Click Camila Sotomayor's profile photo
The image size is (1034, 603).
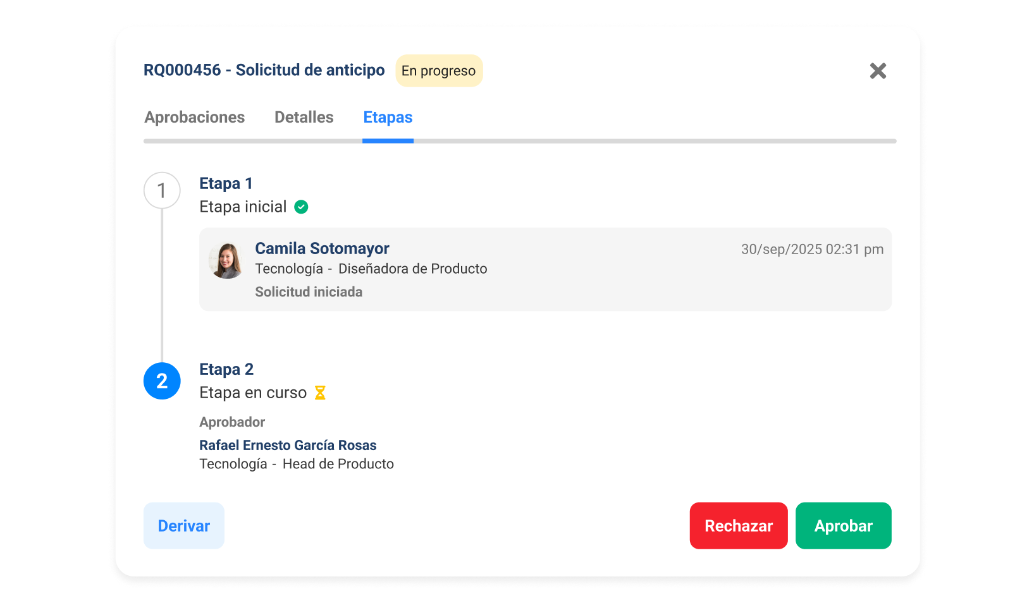click(x=227, y=260)
